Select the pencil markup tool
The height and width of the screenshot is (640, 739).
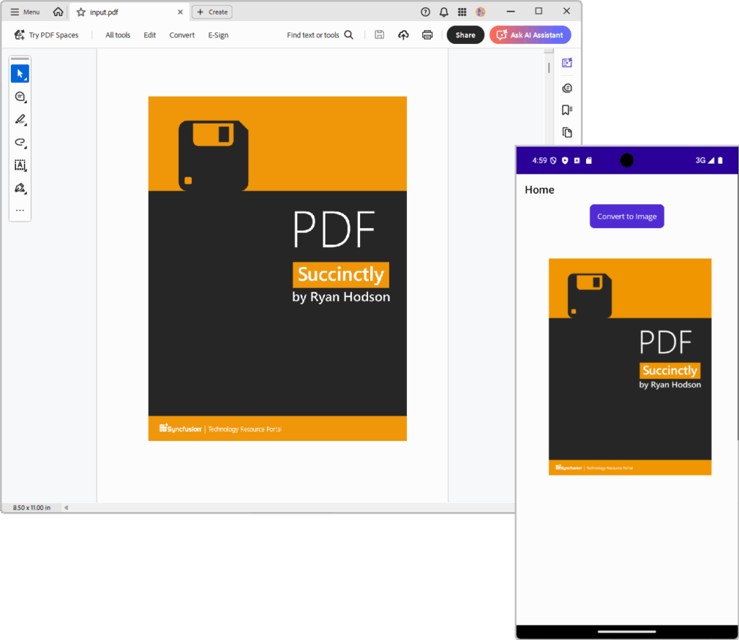(x=20, y=119)
